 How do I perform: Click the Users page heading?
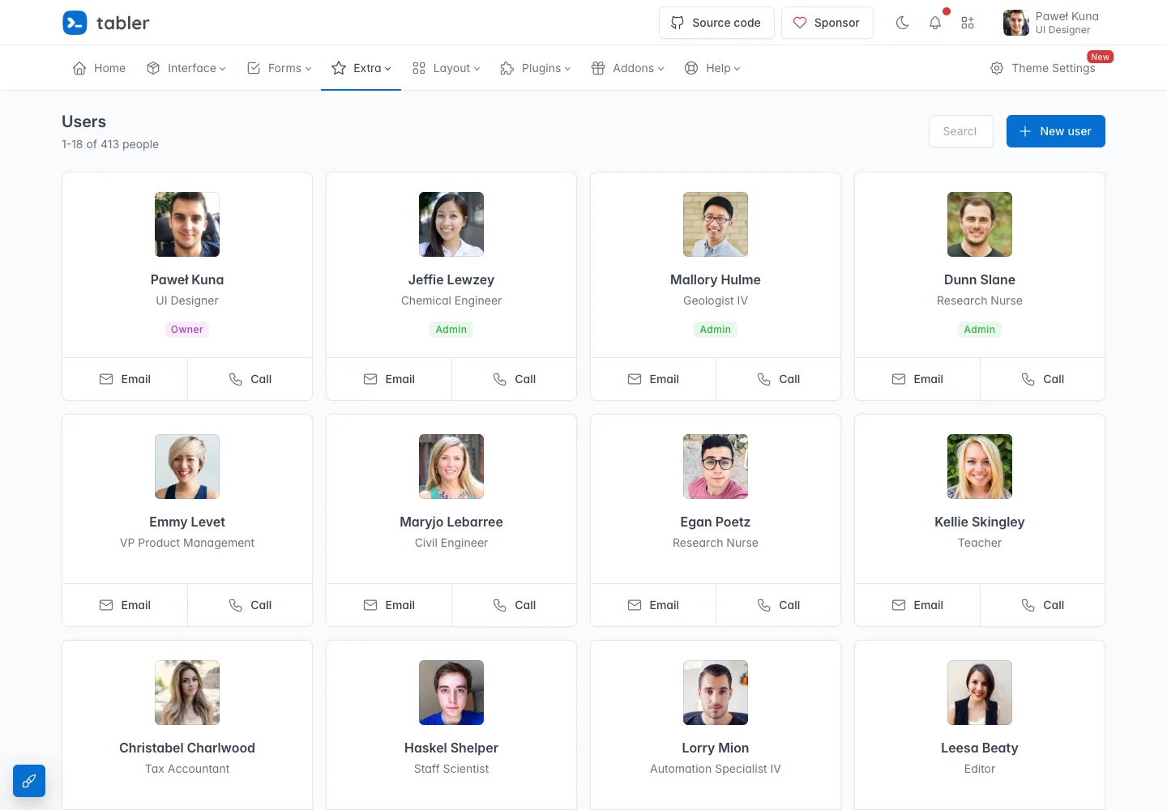point(84,122)
